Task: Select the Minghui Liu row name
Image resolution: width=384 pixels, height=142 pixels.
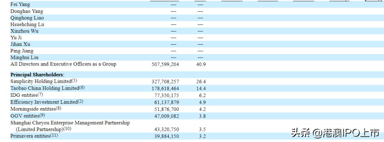Action: (24, 58)
